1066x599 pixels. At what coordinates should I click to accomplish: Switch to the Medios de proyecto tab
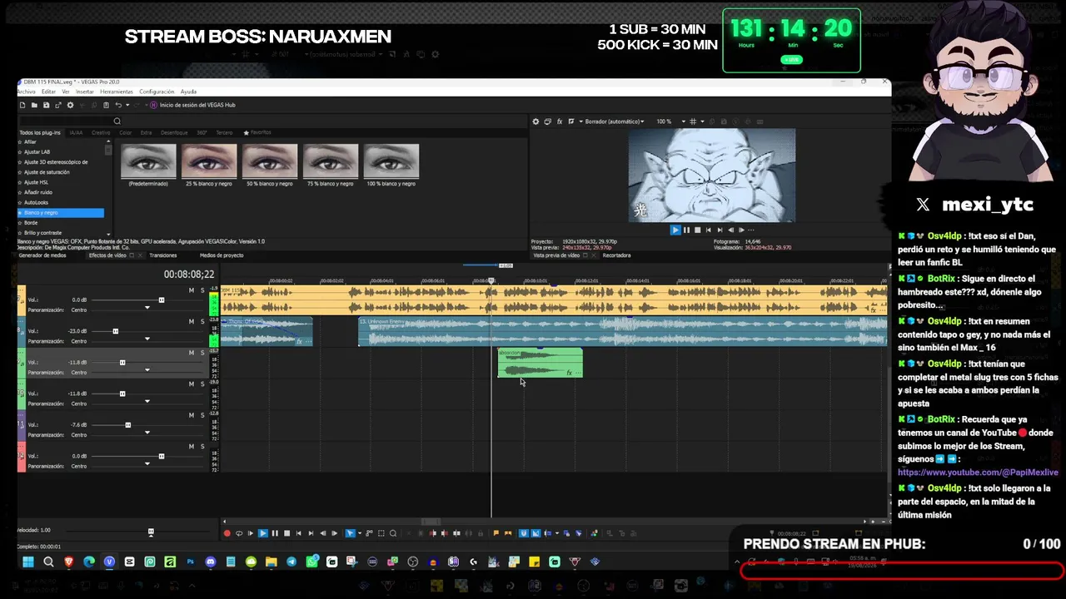click(222, 255)
